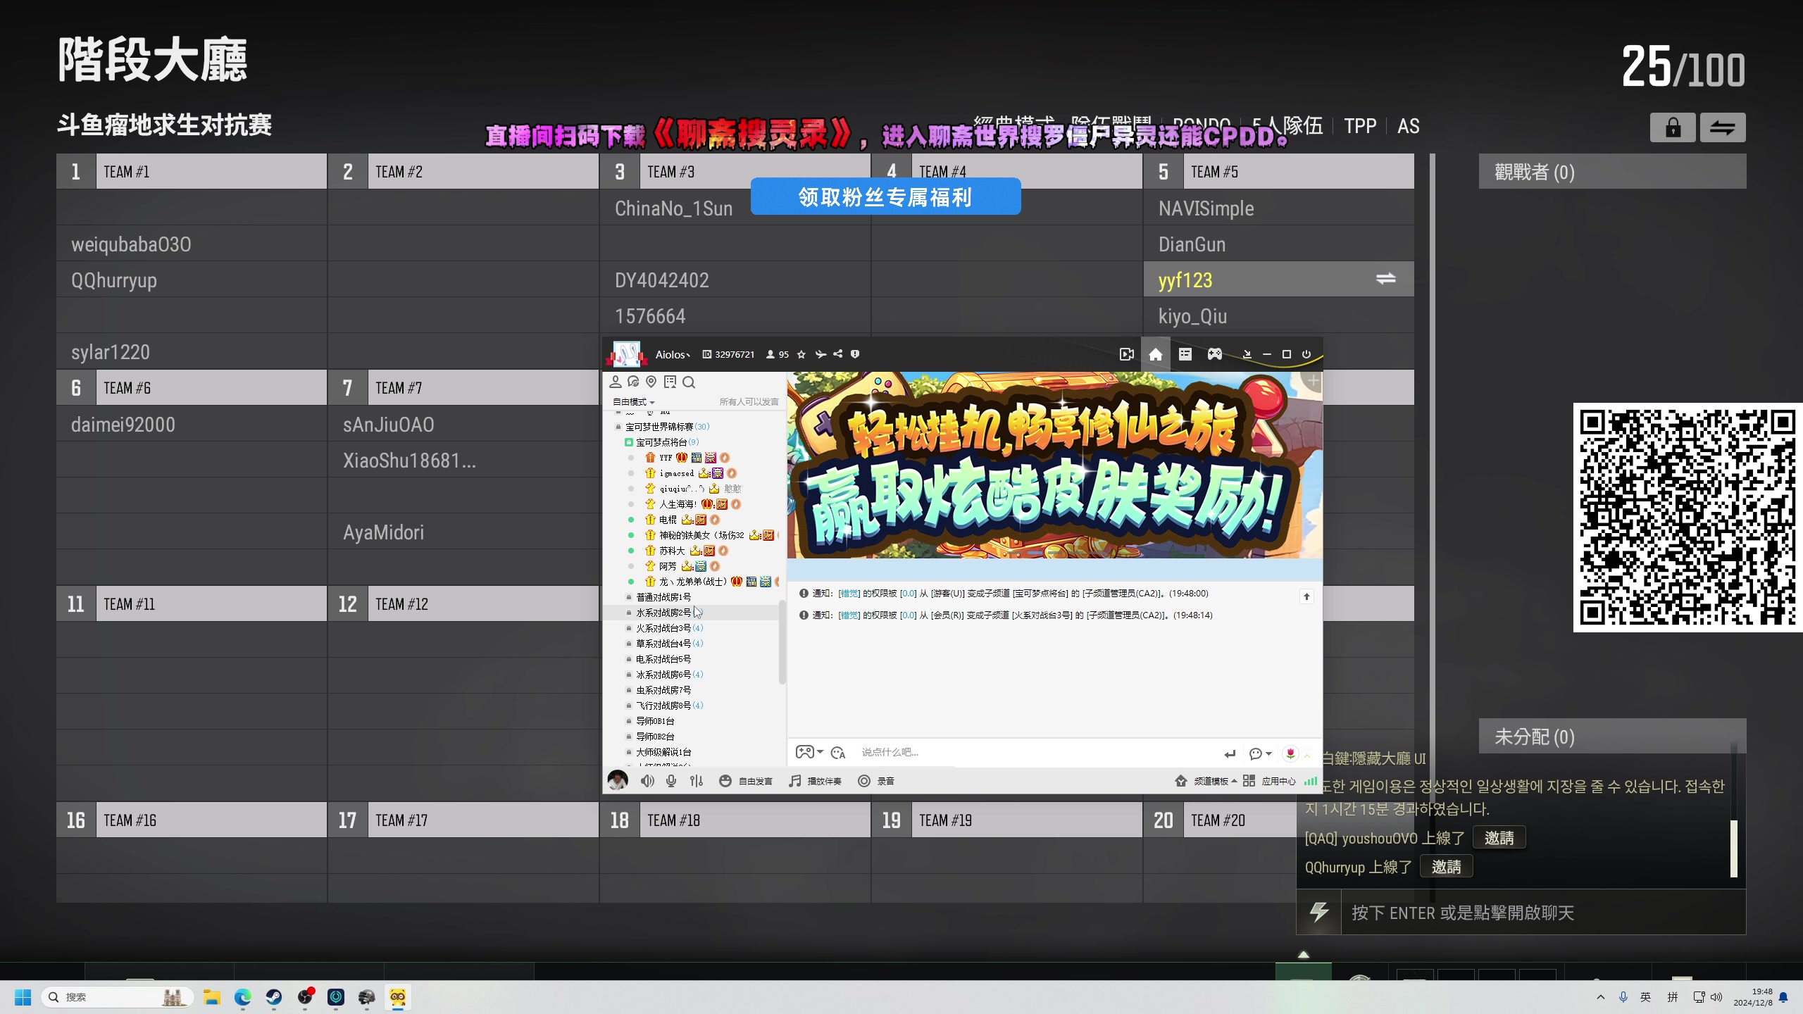Viewport: 1803px width, 1014px height.
Task: Expand the 频道模板 menu
Action: point(1206,781)
